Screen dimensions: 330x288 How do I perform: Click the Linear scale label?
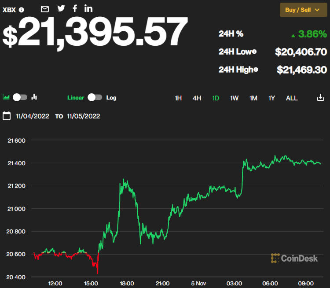tap(76, 97)
